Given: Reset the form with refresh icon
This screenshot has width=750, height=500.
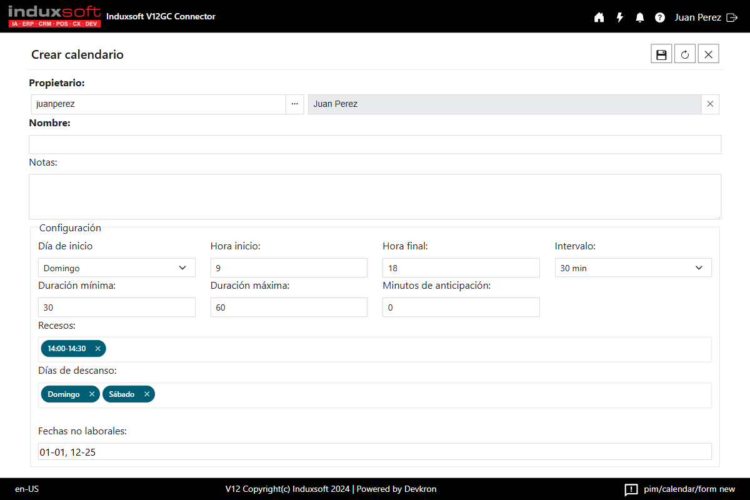Looking at the screenshot, I should tap(685, 54).
